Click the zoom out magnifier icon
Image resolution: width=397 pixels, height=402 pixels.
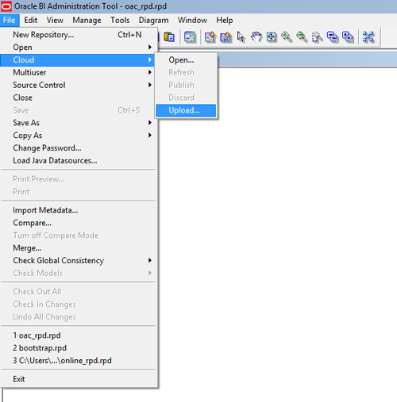[302, 37]
